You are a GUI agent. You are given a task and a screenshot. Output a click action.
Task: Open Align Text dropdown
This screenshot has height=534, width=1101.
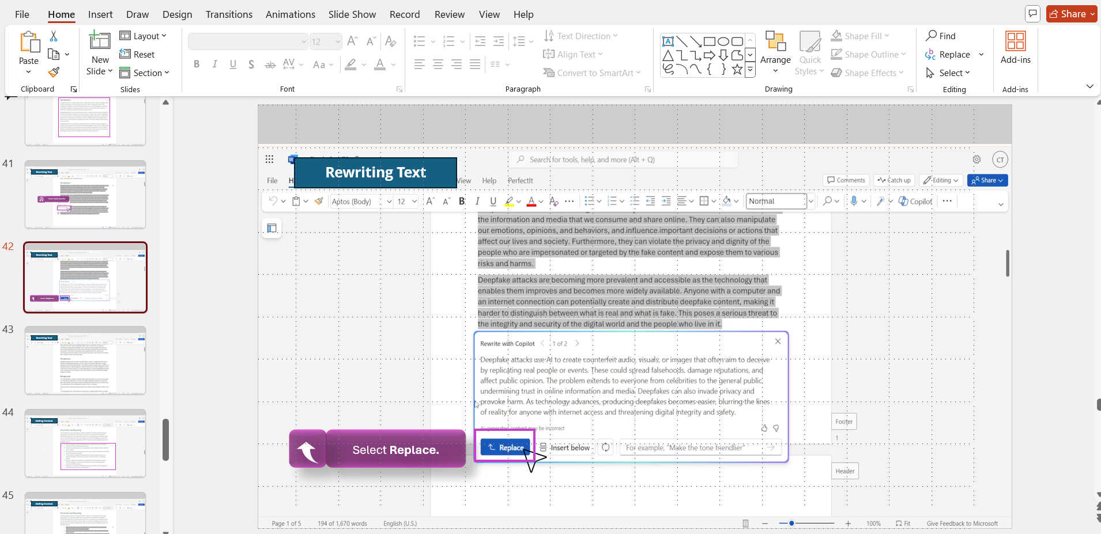573,54
